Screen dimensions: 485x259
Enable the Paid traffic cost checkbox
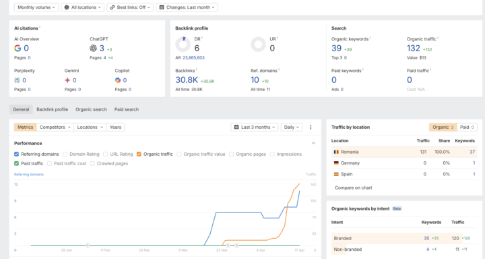49,163
